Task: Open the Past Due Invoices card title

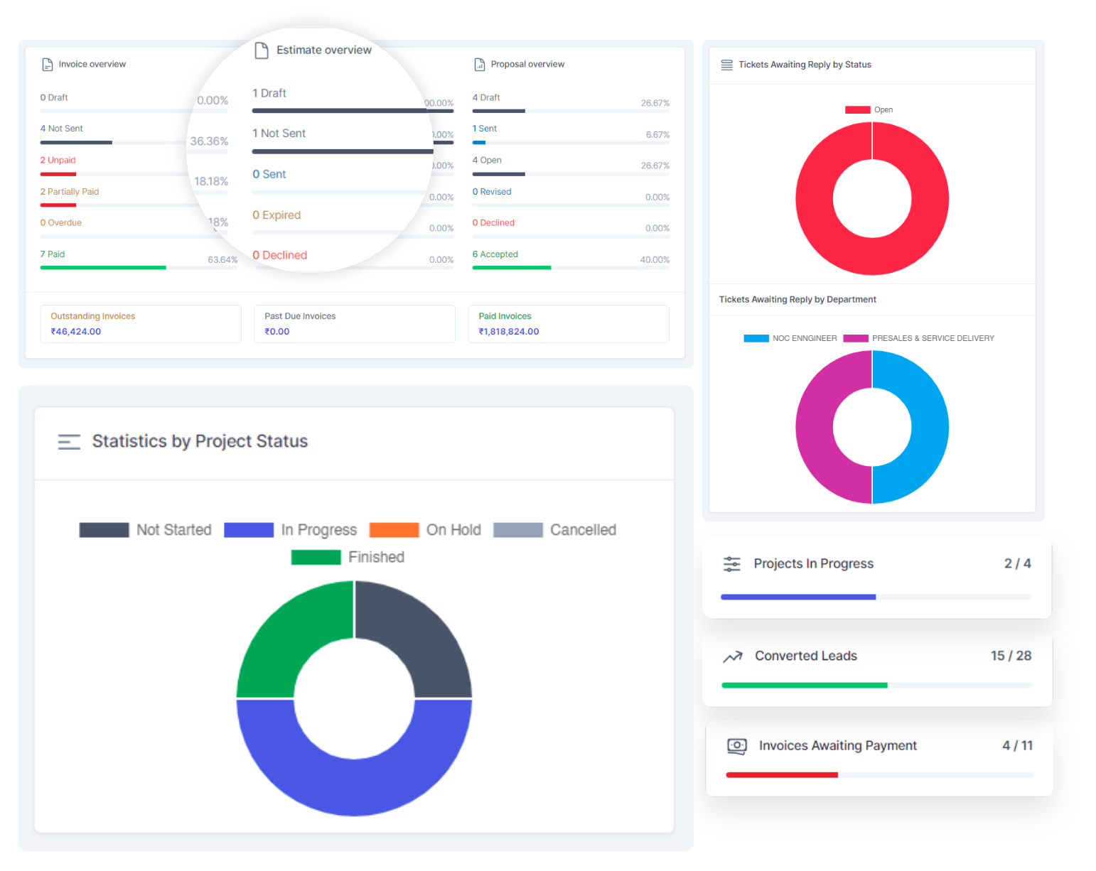Action: pos(300,316)
